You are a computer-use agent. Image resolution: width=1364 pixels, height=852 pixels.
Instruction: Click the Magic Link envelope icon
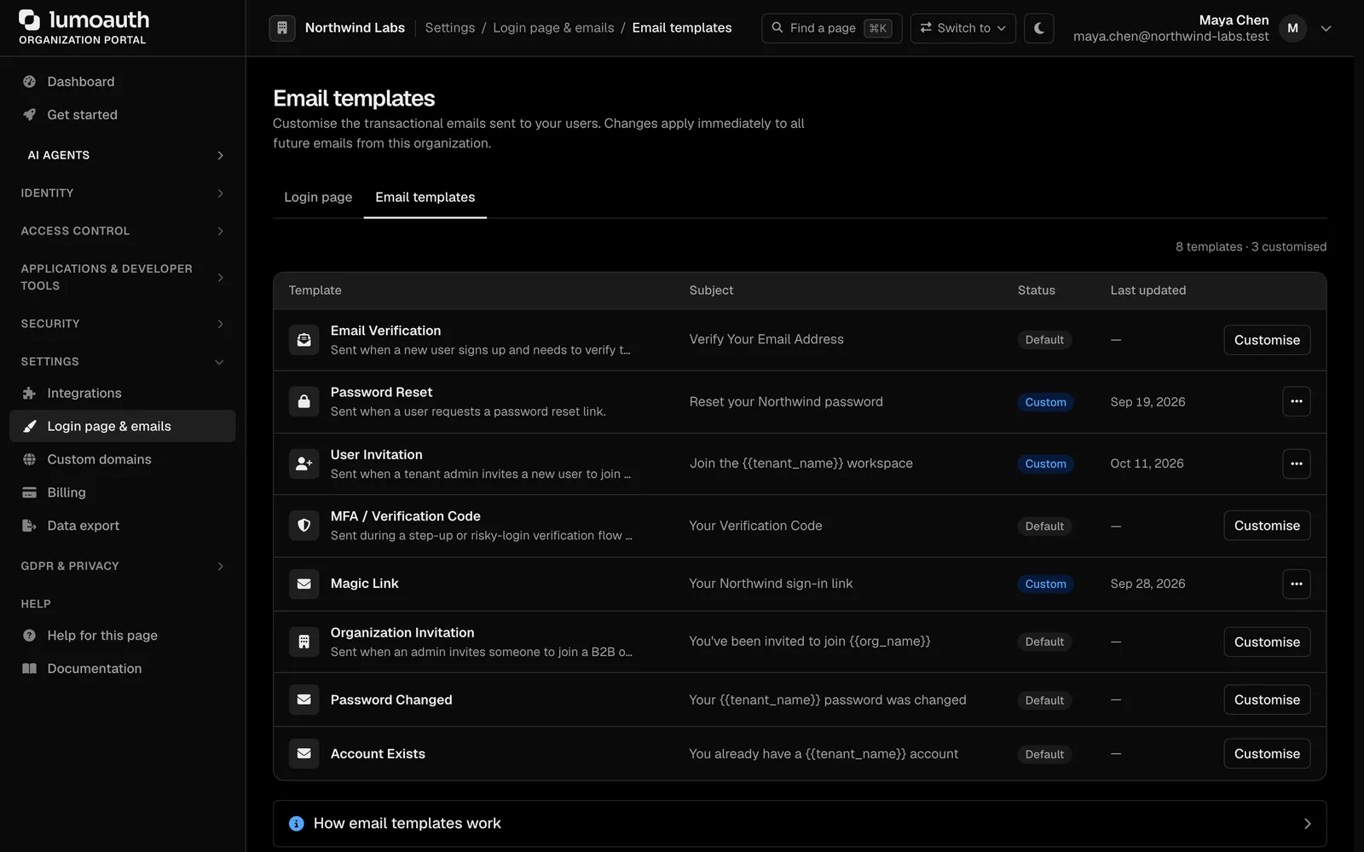pyautogui.click(x=303, y=584)
